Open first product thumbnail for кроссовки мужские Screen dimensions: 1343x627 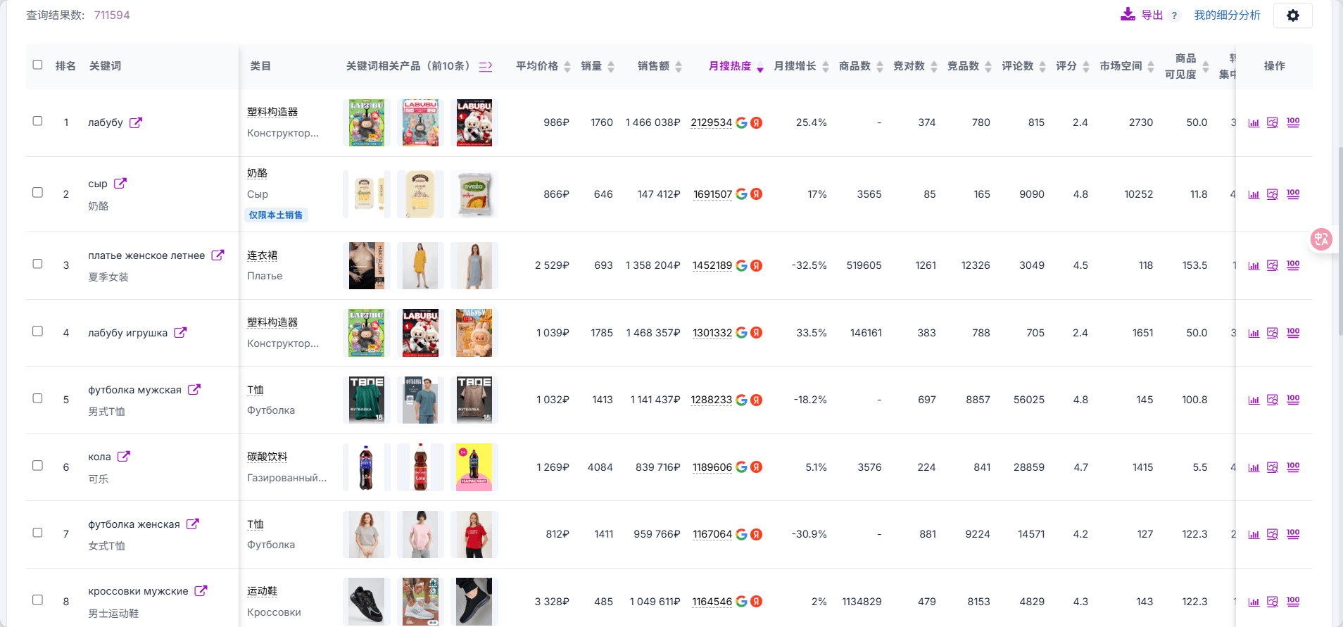click(367, 602)
